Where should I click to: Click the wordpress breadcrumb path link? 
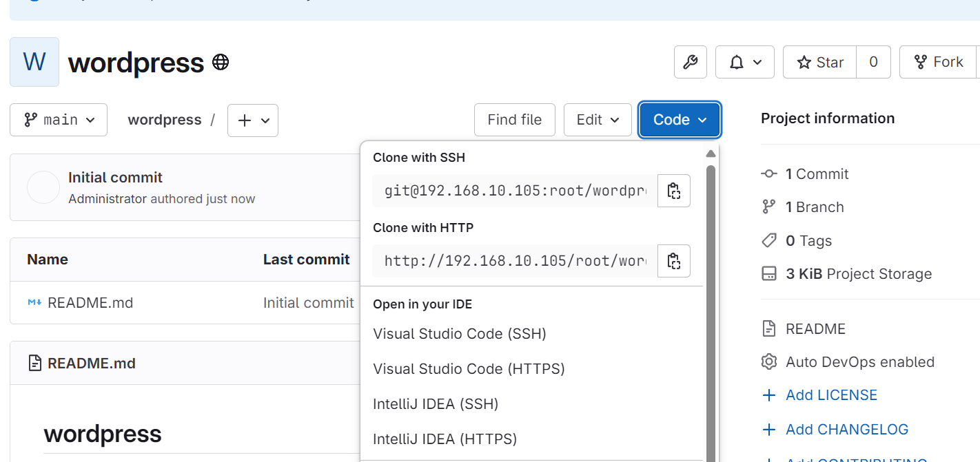coord(165,120)
